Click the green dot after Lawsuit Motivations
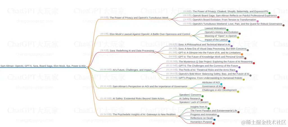The image size is (288, 127). (x=227, y=30)
